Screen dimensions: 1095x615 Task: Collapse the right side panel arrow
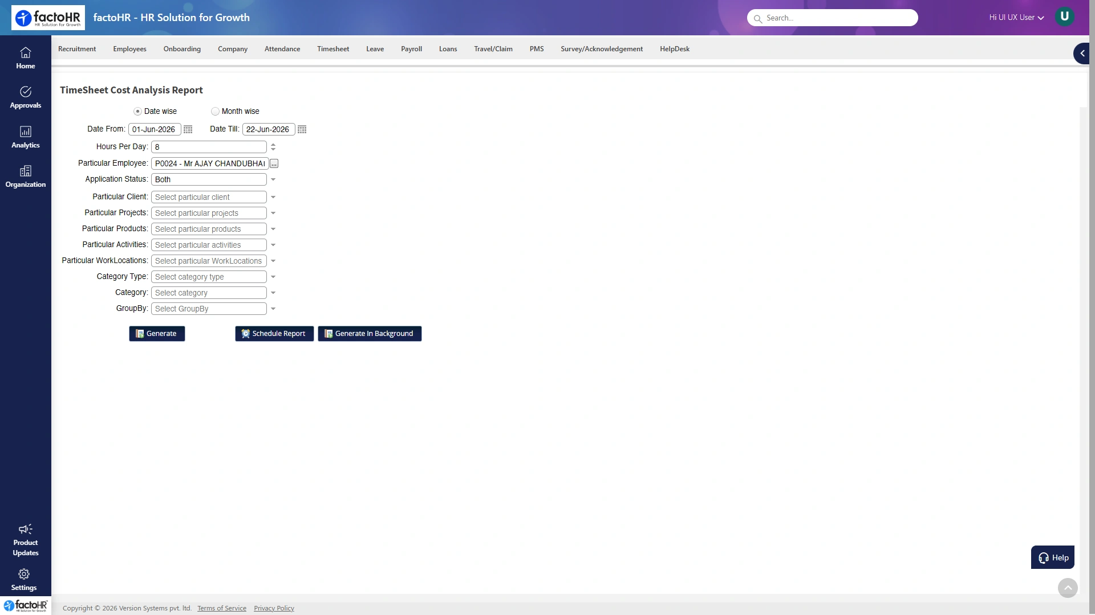[1081, 54]
